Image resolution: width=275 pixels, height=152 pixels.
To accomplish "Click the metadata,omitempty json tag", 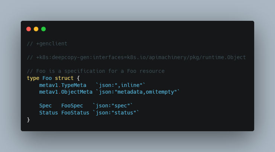I will [x=137, y=92].
